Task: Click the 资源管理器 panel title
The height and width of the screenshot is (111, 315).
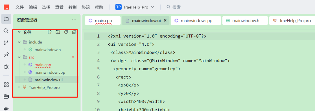Action: (27, 20)
